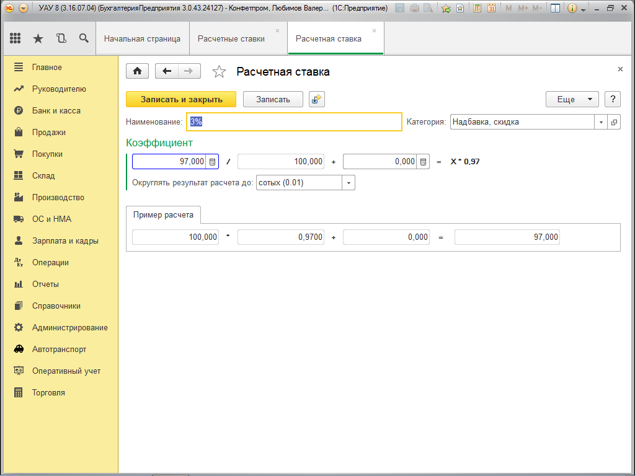Switch to Начальная страница tab
635x476 pixels.
coord(142,38)
